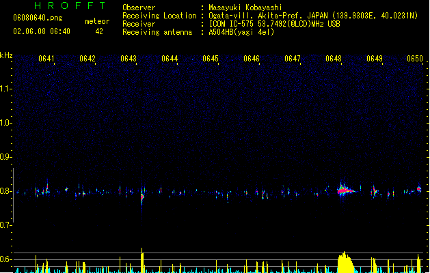Screen dimensions: 430x273
Task: Click the 0643 time marker
Action: point(129,59)
